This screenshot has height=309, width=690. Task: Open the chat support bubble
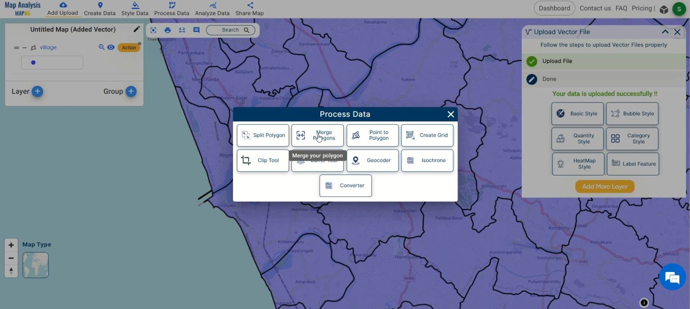(x=672, y=277)
